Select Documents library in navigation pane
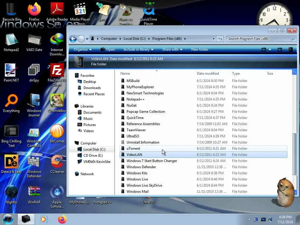300x225 pixels. 90,112
